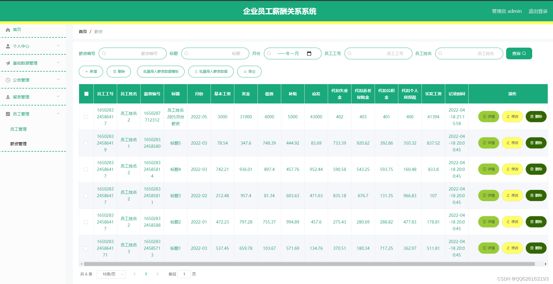Open the calendar picker icon in 月份 field
The height and width of the screenshot is (284, 553).
point(309,53)
